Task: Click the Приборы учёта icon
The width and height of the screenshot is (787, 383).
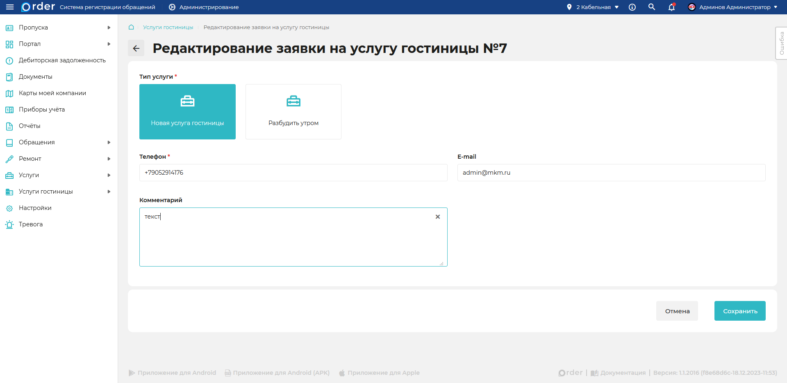Action: tap(9, 109)
